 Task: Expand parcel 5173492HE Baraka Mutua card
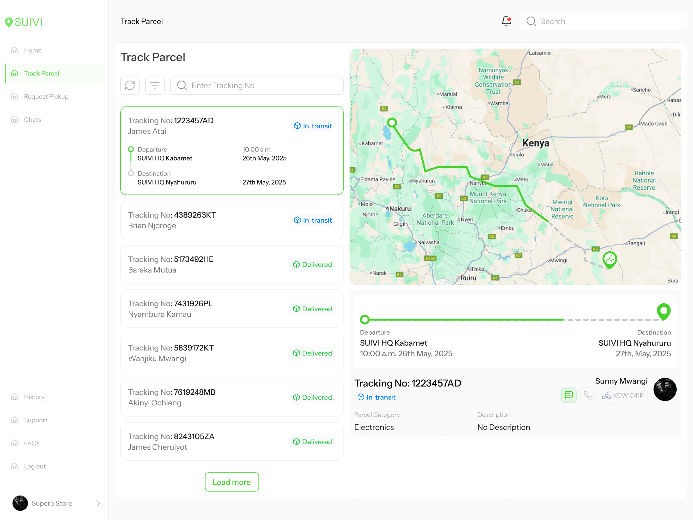tap(232, 264)
